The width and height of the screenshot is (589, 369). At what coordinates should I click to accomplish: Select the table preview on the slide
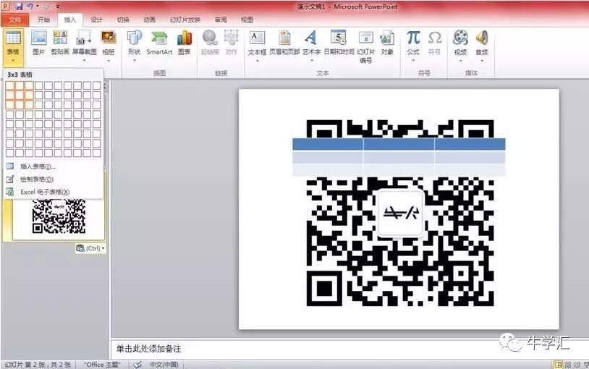[399, 157]
